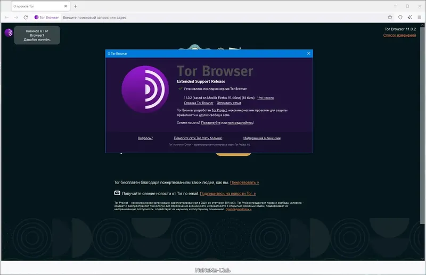The height and width of the screenshot is (275, 426).
Task: Click Tor Browser identity icon in address bar
Action: pos(46,18)
